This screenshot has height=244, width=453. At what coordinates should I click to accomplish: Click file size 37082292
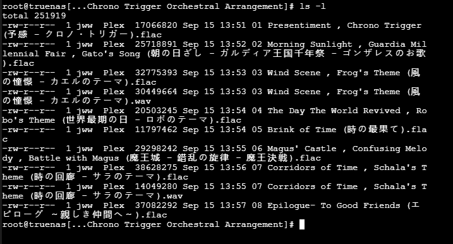coord(156,205)
